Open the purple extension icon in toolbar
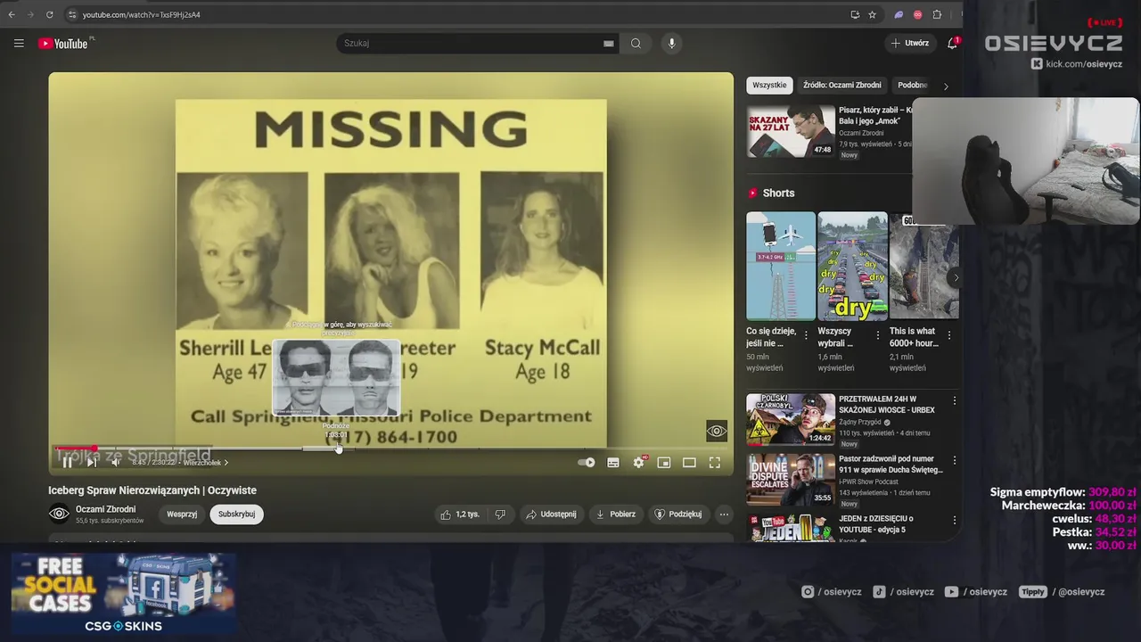Screen dimensions: 1141x642 pos(899,14)
